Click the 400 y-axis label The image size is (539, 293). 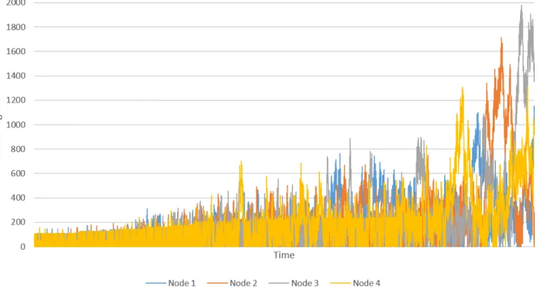click(x=18, y=198)
